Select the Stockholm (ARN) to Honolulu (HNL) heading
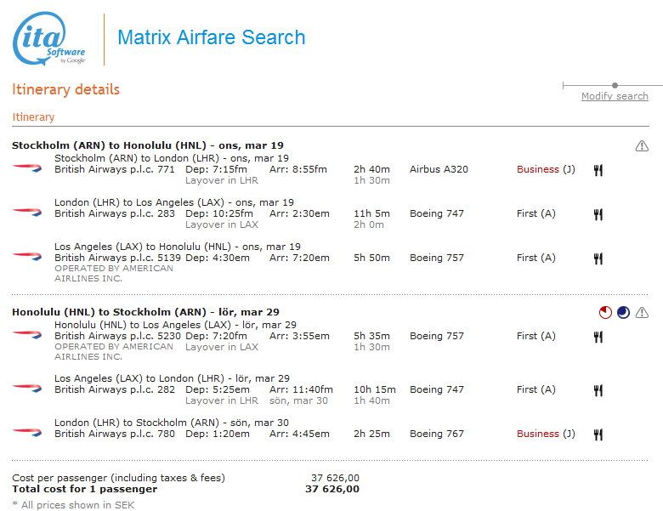Image resolution: width=663 pixels, height=511 pixels. pos(147,145)
